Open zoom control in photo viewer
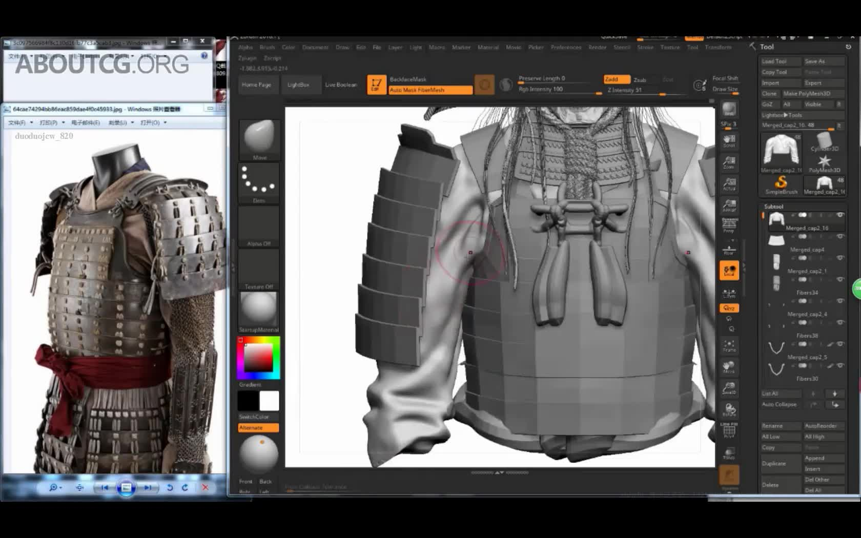This screenshot has width=861, height=538. click(55, 487)
